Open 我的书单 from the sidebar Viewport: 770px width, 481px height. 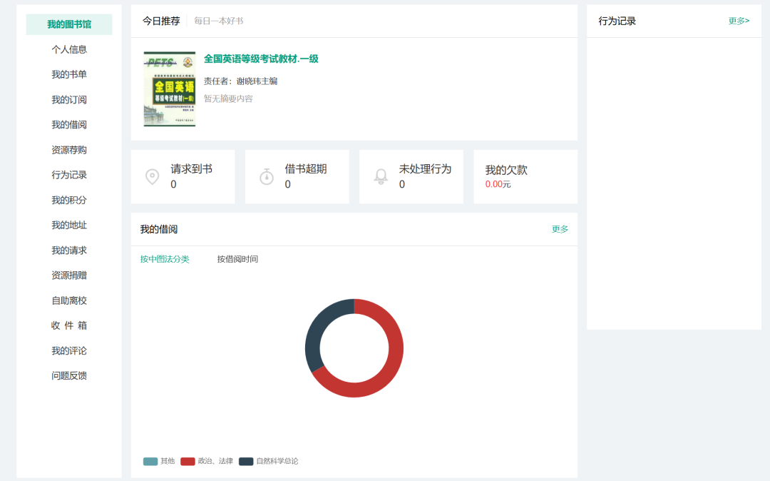coord(69,74)
